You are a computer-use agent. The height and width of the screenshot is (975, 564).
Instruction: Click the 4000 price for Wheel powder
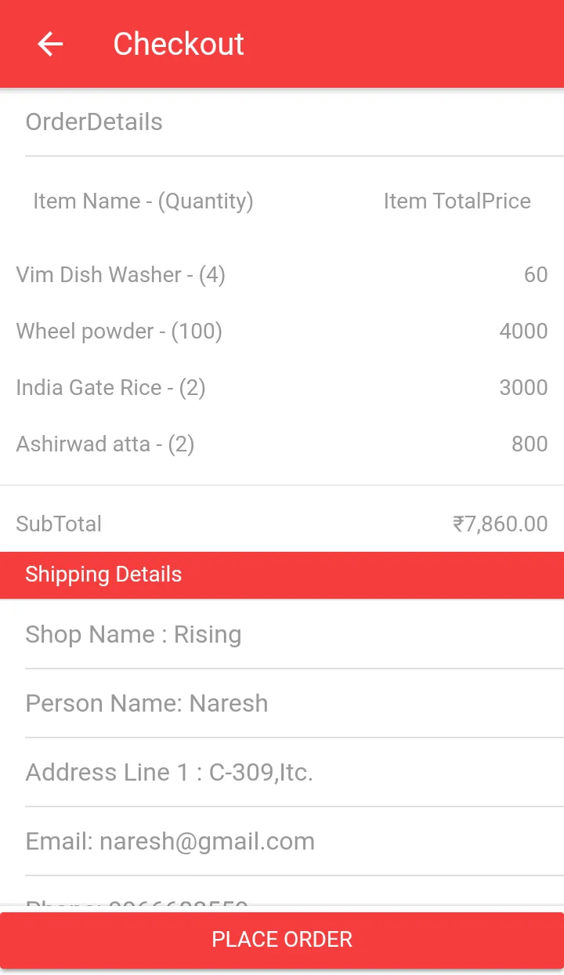(523, 332)
